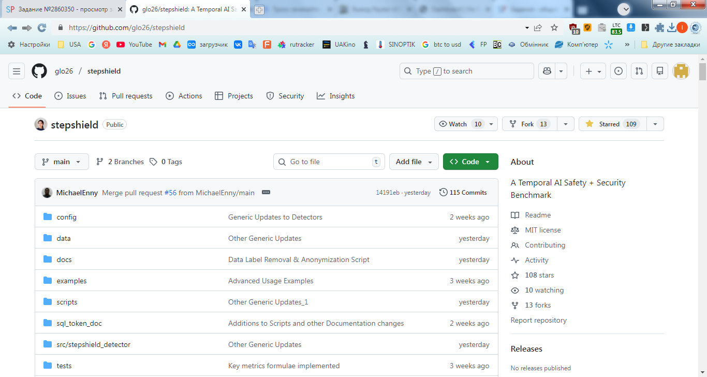
Task: Open the 2 Branches link
Action: pos(120,162)
